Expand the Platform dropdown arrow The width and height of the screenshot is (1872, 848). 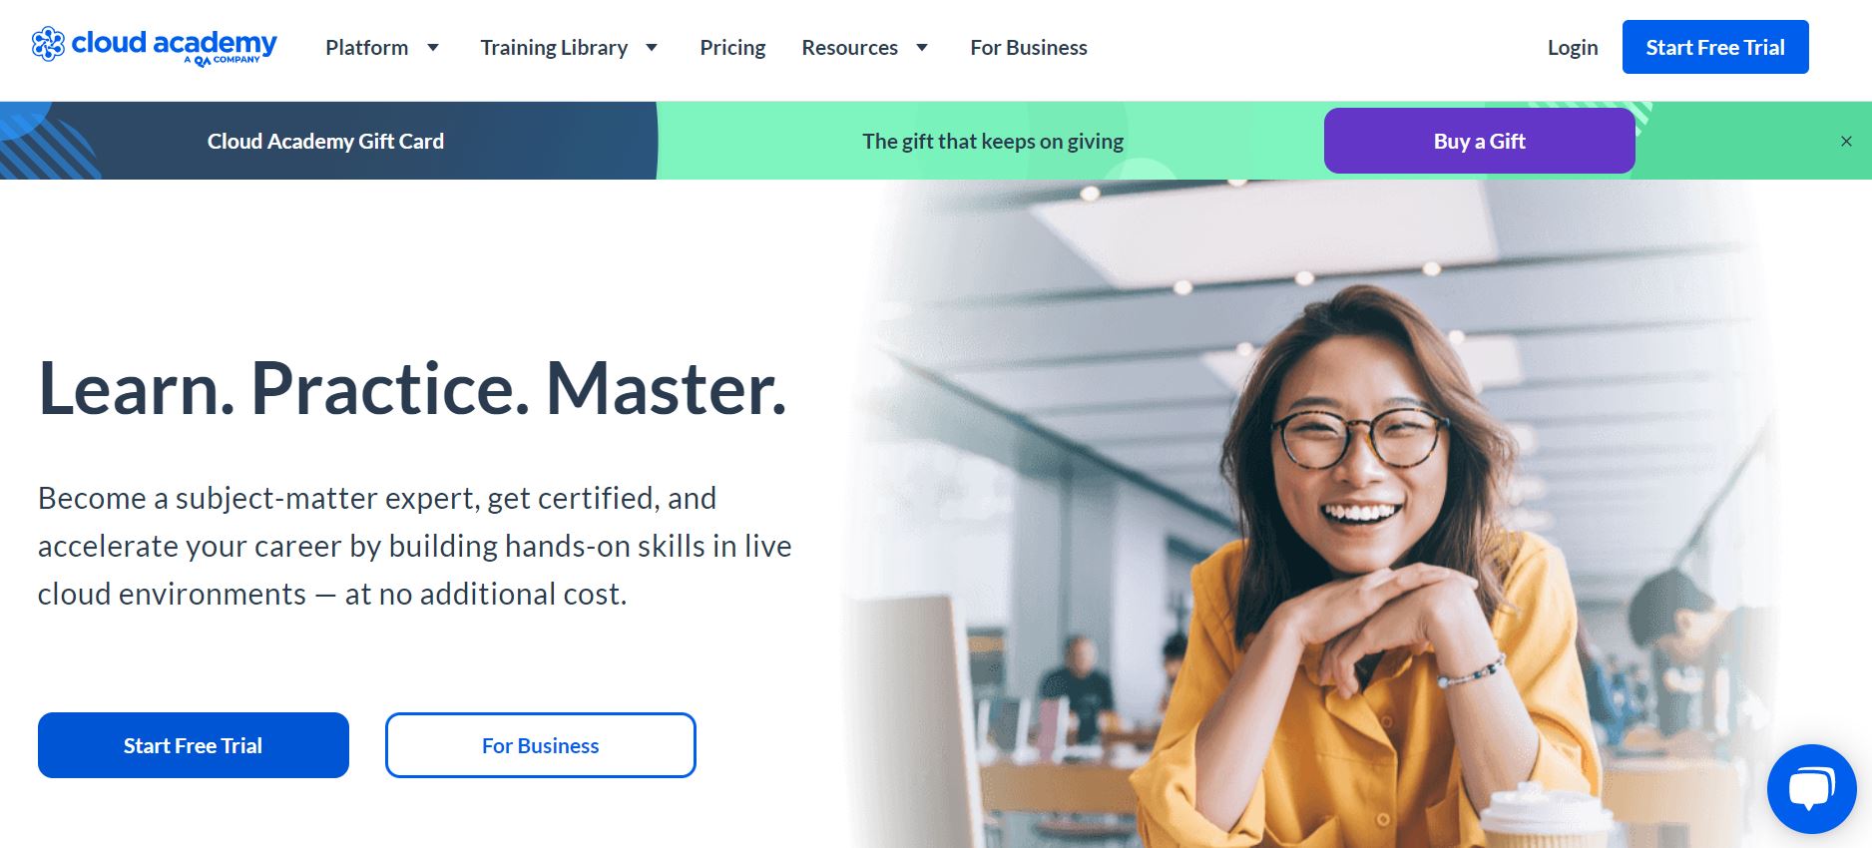coord(433,48)
